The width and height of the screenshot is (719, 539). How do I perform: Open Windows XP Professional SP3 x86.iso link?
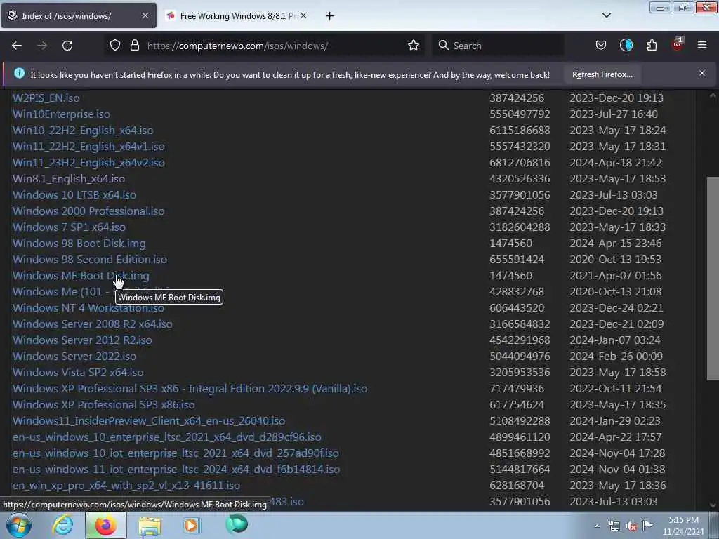[x=104, y=405]
